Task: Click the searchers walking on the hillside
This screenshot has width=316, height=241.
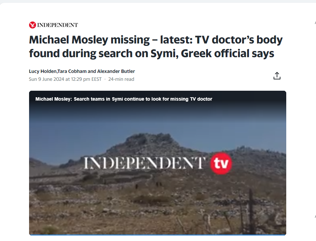Action: pos(149,185)
